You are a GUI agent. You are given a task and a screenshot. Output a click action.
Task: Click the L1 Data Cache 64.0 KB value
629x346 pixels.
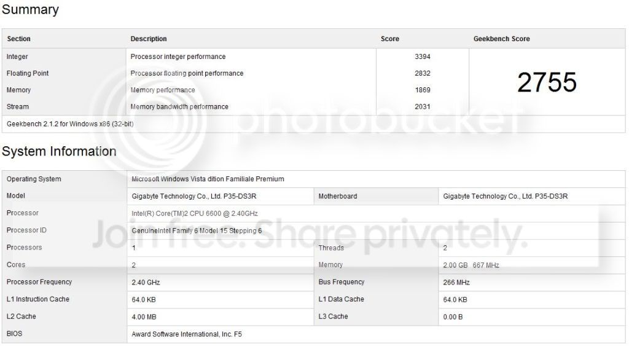coord(455,300)
